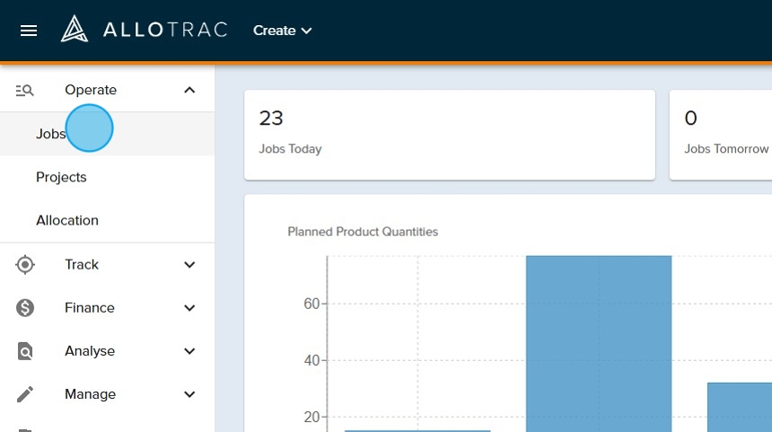Click the Finance dollar icon
The height and width of the screenshot is (432, 772).
pyautogui.click(x=25, y=308)
